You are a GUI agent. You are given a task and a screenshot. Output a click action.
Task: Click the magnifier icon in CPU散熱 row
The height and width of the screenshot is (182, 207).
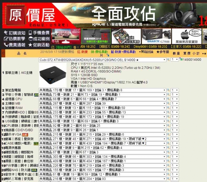tap(168, 125)
